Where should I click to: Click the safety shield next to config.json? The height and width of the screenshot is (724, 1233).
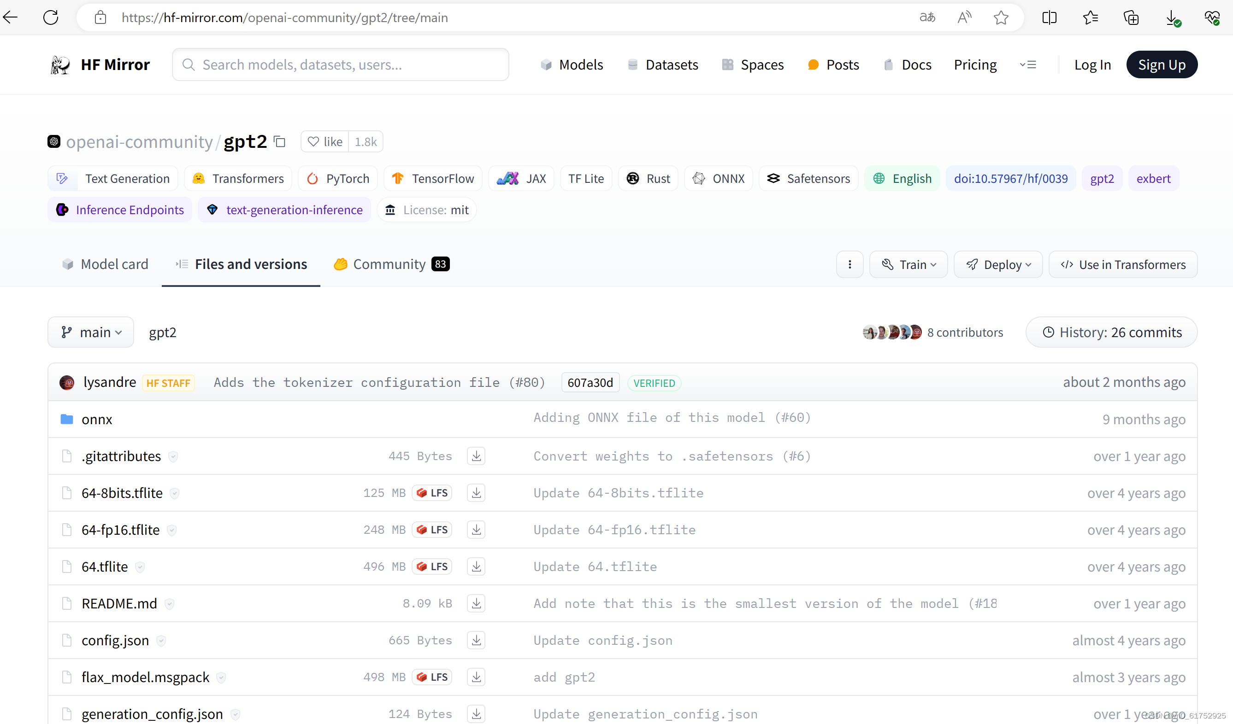161,640
